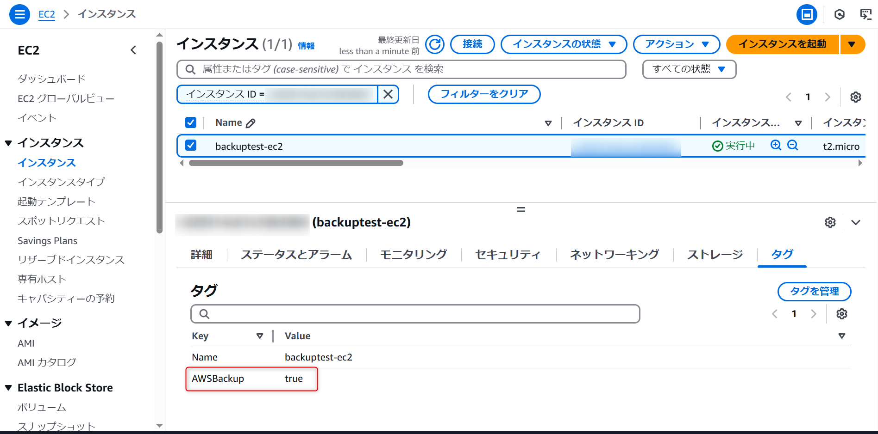Open ダッシュボード in sidebar
The image size is (878, 434).
(x=51, y=79)
